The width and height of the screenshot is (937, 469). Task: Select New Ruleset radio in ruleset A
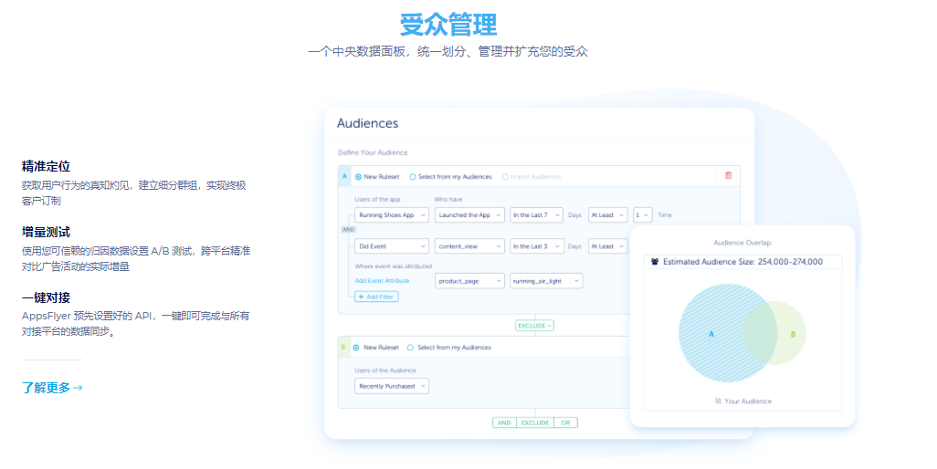click(x=359, y=177)
